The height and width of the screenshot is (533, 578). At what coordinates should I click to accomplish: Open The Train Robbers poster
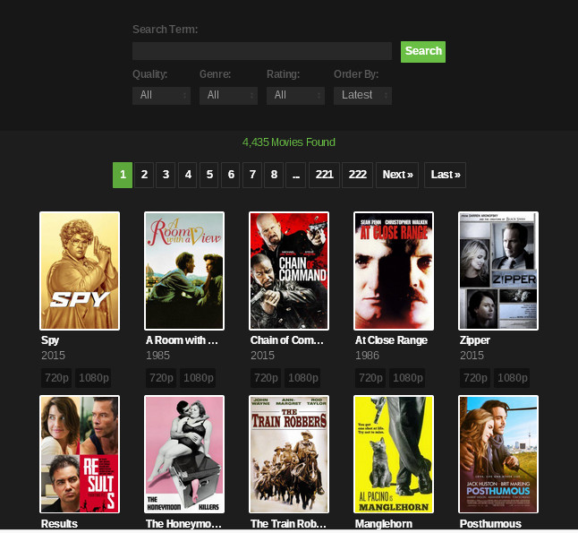(x=289, y=454)
